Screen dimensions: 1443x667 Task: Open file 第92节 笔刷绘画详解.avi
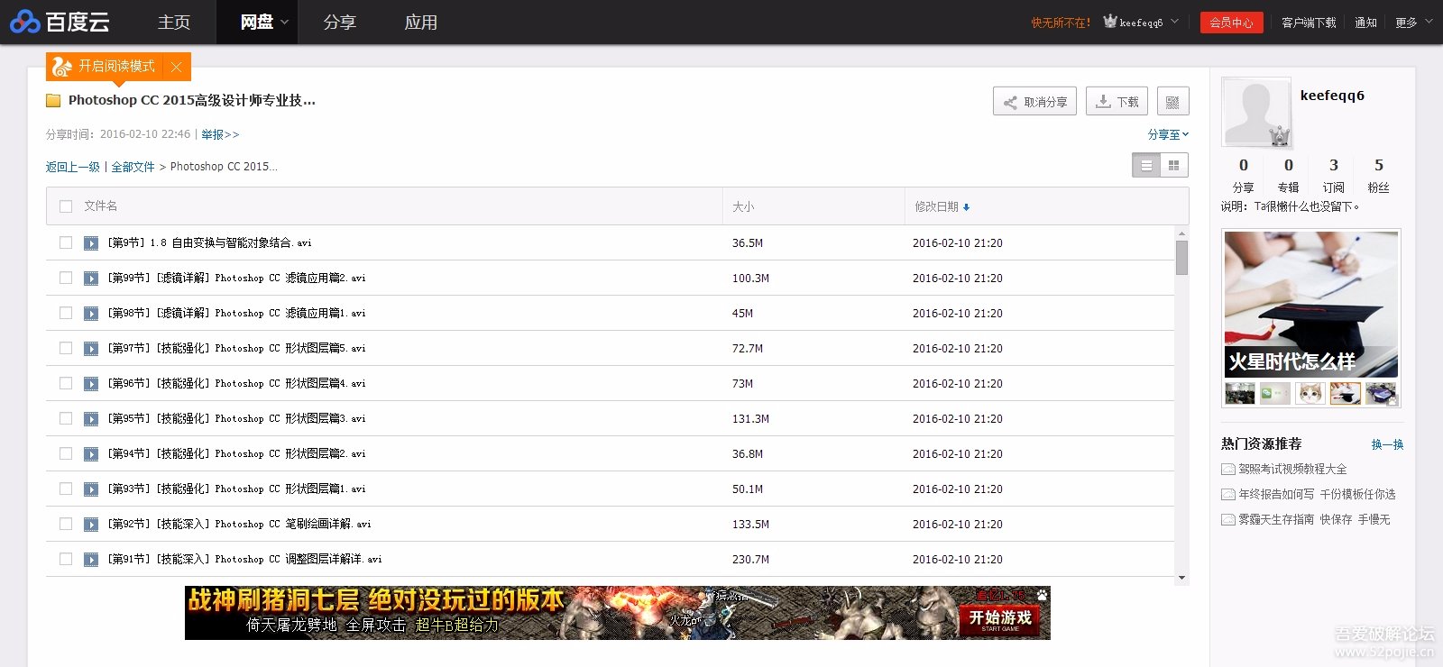(239, 524)
